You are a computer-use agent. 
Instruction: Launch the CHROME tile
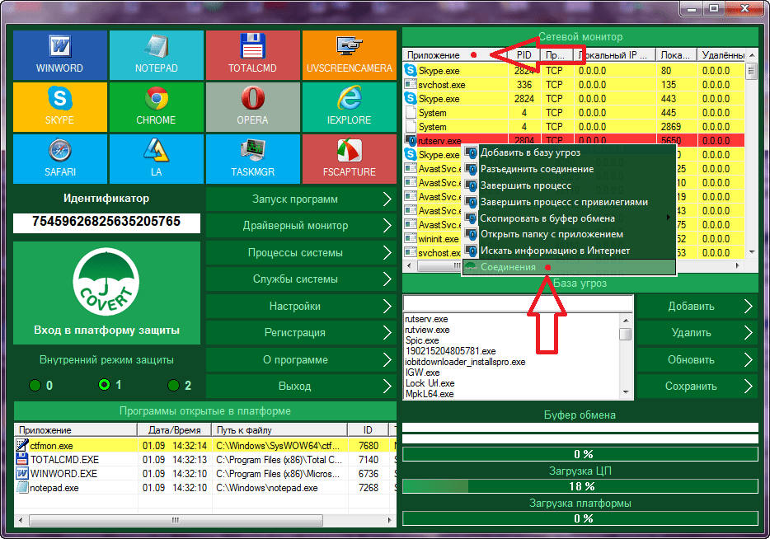156,107
